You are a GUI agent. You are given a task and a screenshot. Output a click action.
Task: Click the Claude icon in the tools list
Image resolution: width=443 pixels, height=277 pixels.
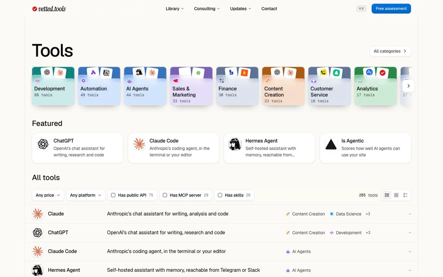tap(37, 214)
